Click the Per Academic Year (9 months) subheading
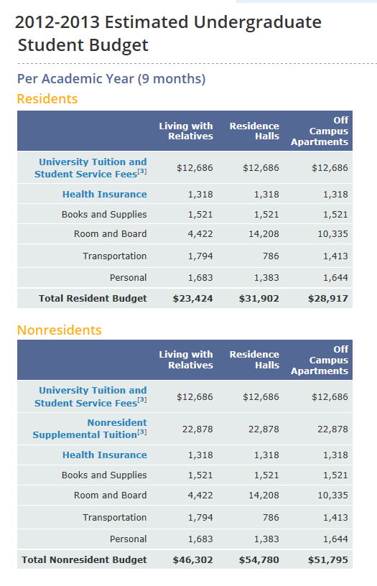The image size is (377, 586). (111, 79)
